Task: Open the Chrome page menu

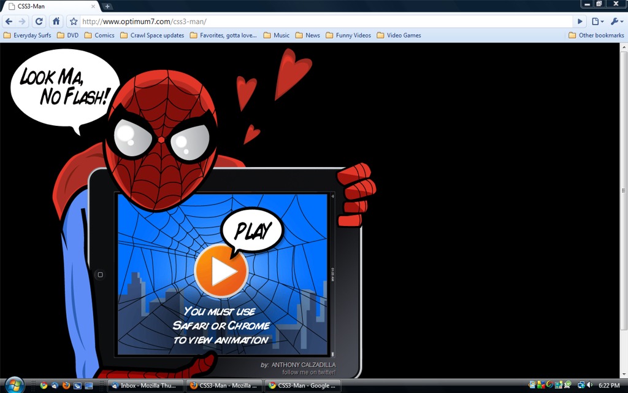Action: click(597, 21)
